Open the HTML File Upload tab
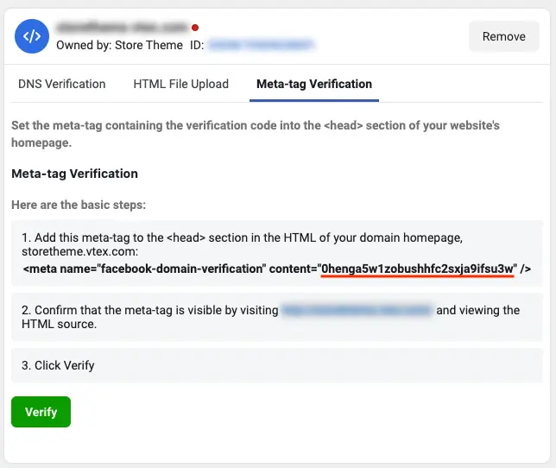The image size is (556, 468). point(181,84)
